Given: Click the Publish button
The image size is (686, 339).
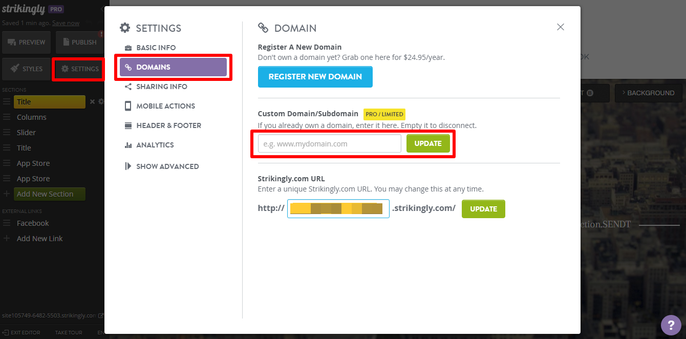Looking at the screenshot, I should pos(79,43).
